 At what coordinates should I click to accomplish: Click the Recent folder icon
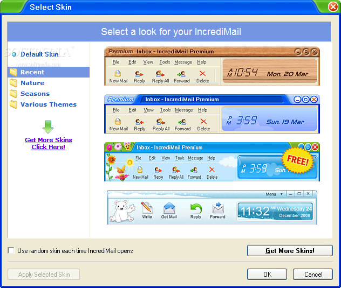[13, 72]
